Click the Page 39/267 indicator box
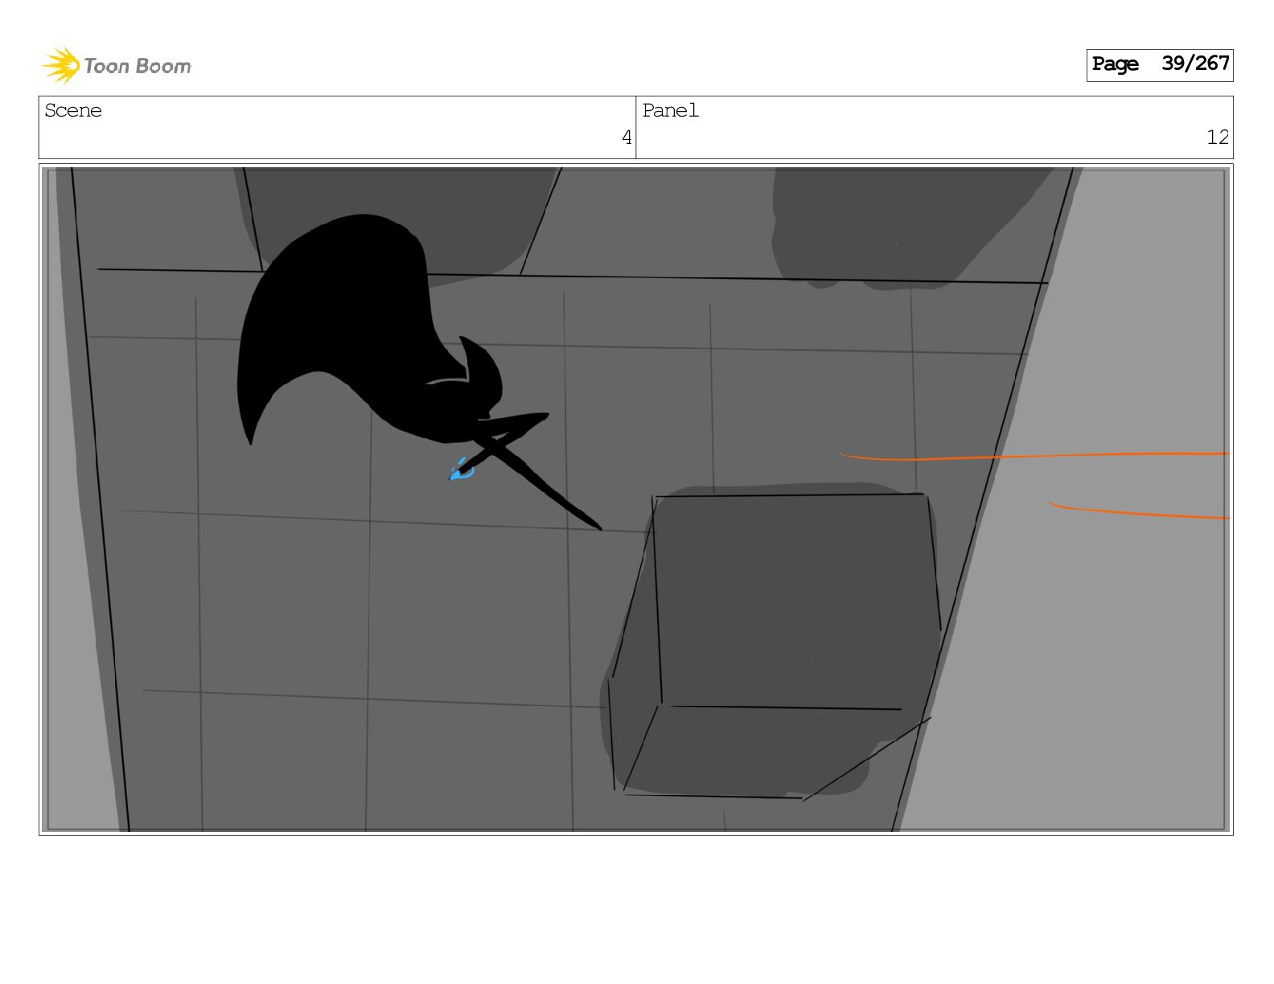 [1159, 64]
